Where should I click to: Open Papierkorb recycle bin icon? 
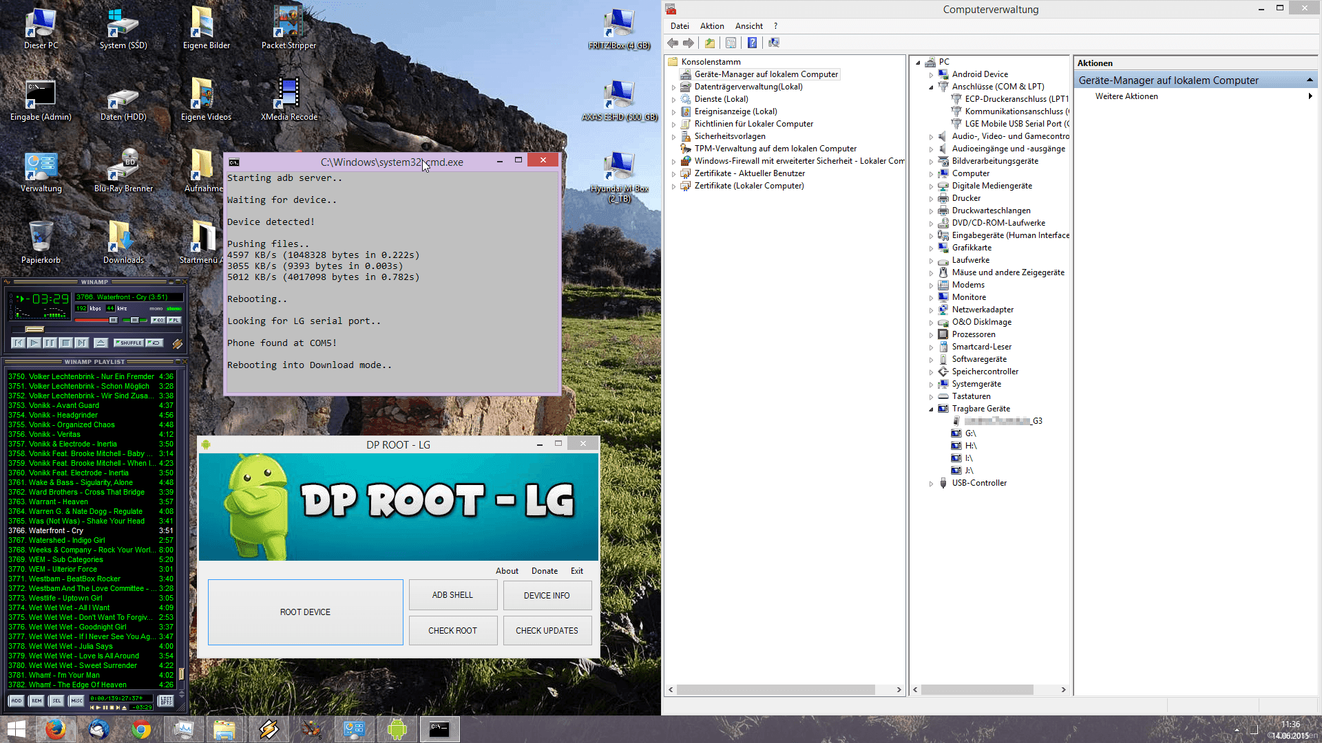tap(41, 242)
